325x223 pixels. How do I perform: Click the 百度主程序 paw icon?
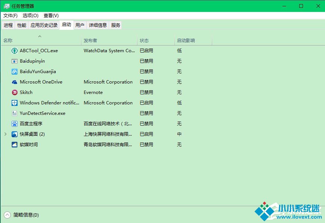click(x=14, y=124)
